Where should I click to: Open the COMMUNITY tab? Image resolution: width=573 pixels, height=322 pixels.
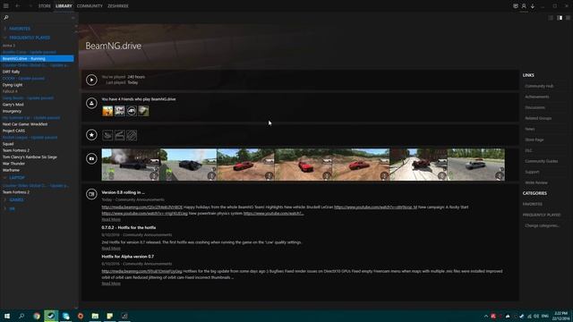(90, 6)
